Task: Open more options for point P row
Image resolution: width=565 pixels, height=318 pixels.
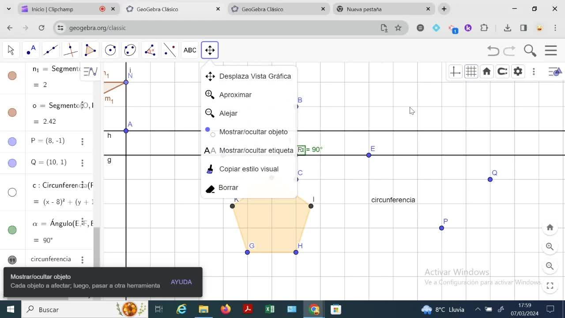Action: tap(82, 141)
